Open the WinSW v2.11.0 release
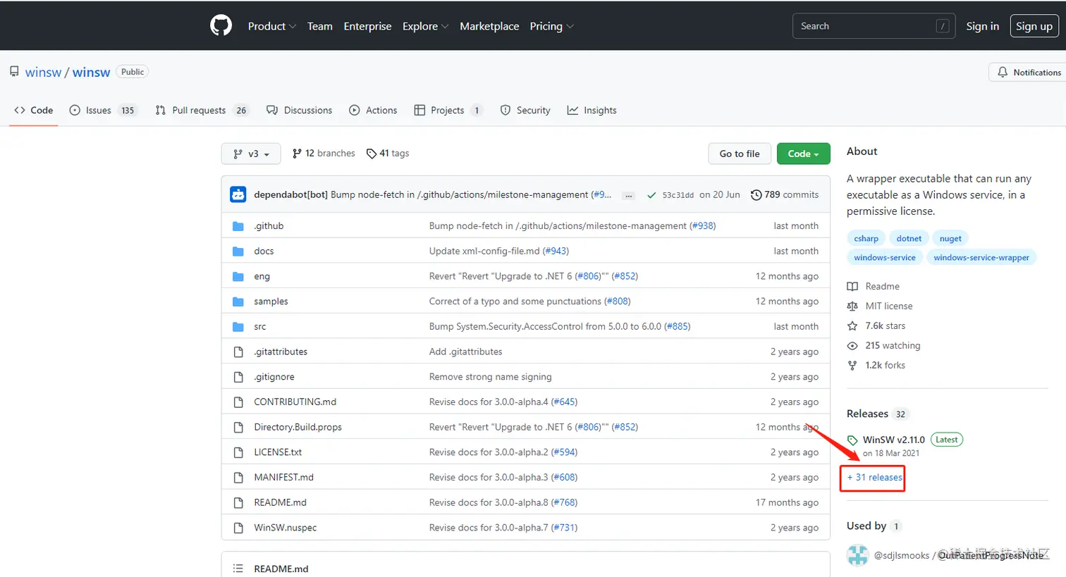This screenshot has height=577, width=1066. pos(894,440)
